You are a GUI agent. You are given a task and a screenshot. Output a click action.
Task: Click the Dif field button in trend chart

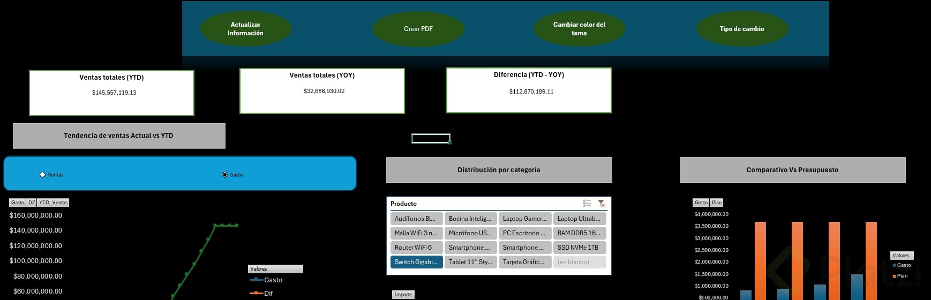32,203
